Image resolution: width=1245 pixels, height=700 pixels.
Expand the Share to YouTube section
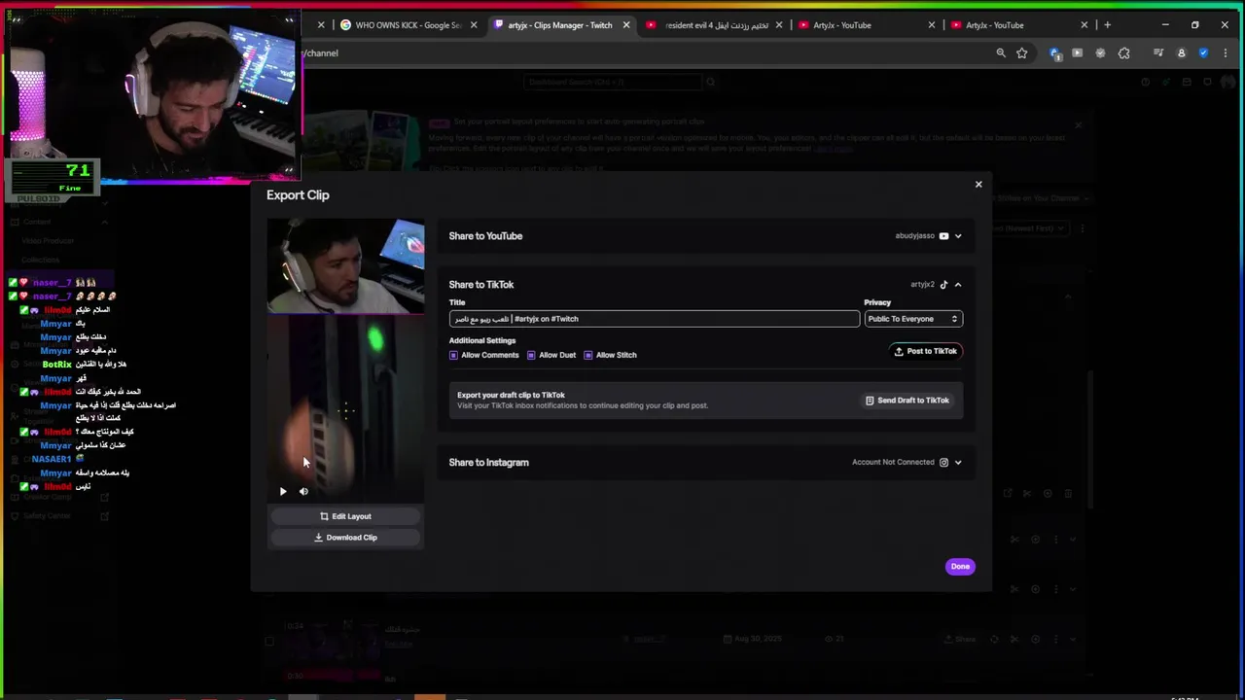958,236
